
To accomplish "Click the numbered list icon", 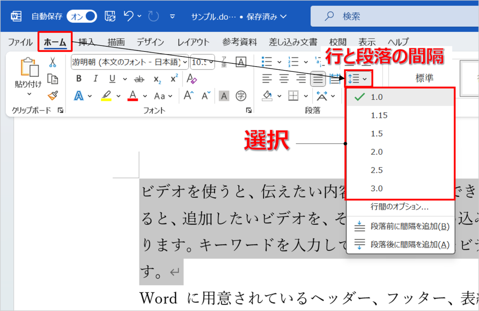I will (293, 62).
